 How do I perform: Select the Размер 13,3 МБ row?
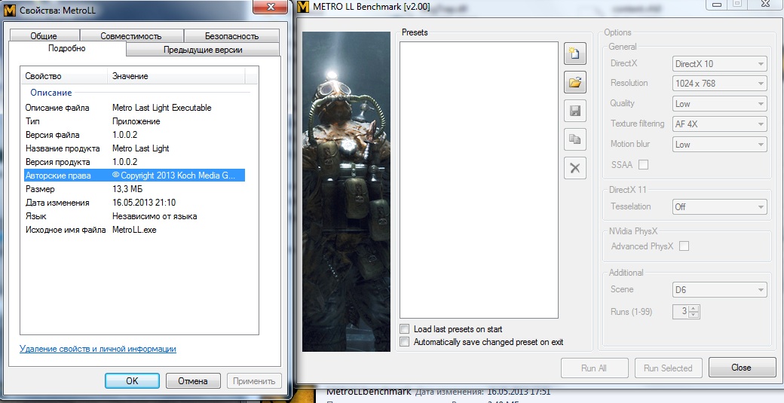[x=134, y=189]
